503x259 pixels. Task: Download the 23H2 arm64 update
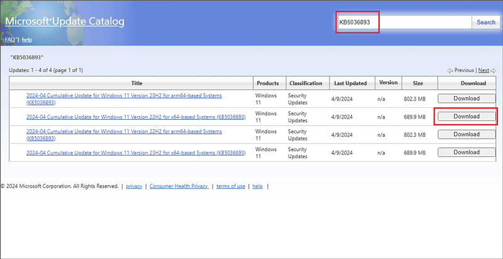click(467, 98)
